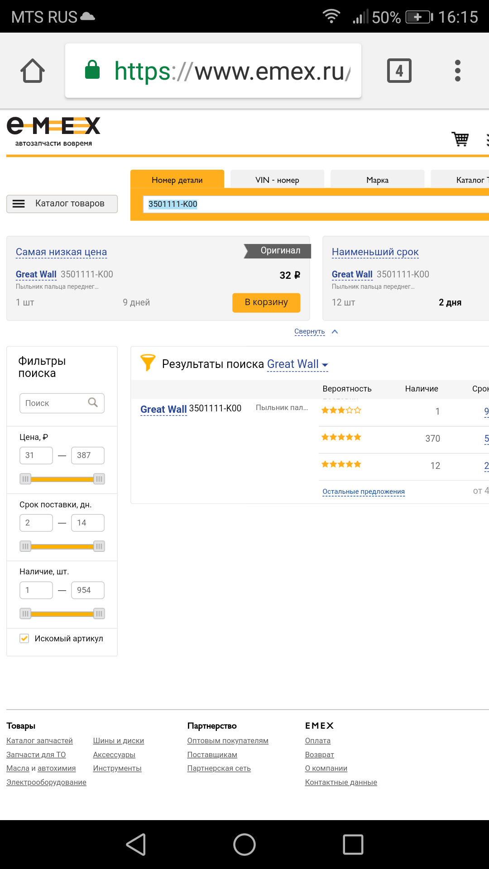The width and height of the screenshot is (489, 869).
Task: Toggle the Искомый артикул checkbox
Action: [x=24, y=638]
